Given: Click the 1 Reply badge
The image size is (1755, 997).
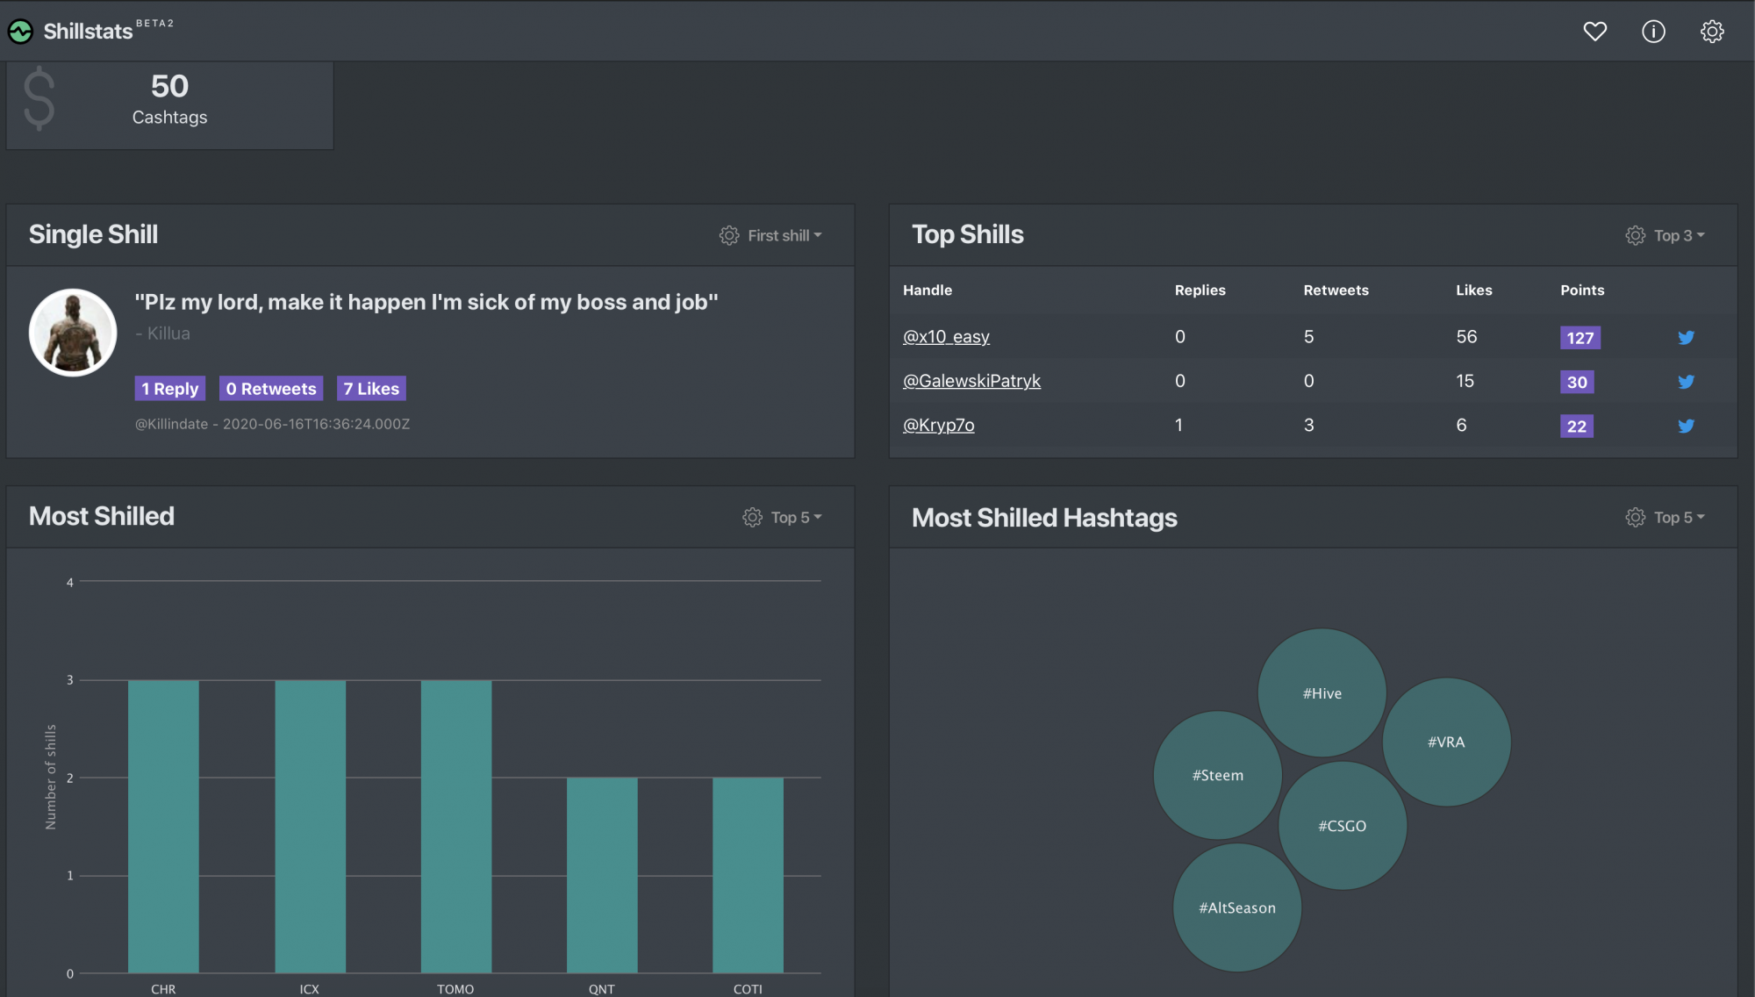Looking at the screenshot, I should pos(169,388).
